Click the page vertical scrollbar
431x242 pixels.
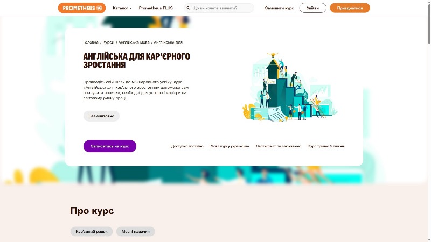tap(429, 121)
